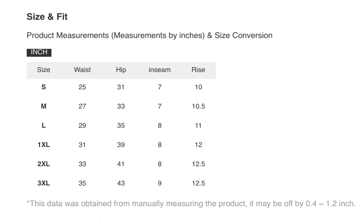Click rise value 10.5 for size M
Viewport: 364px width, 219px height.
point(198,106)
